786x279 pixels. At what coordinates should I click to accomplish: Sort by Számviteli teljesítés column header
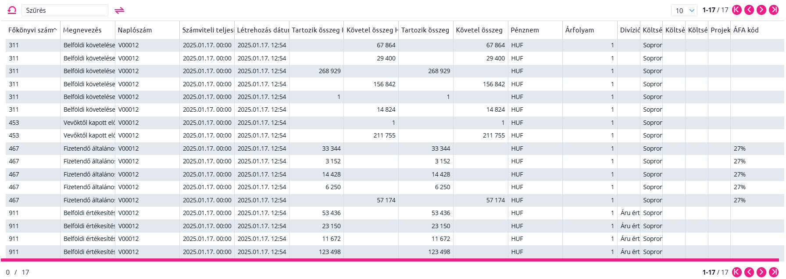[207, 30]
